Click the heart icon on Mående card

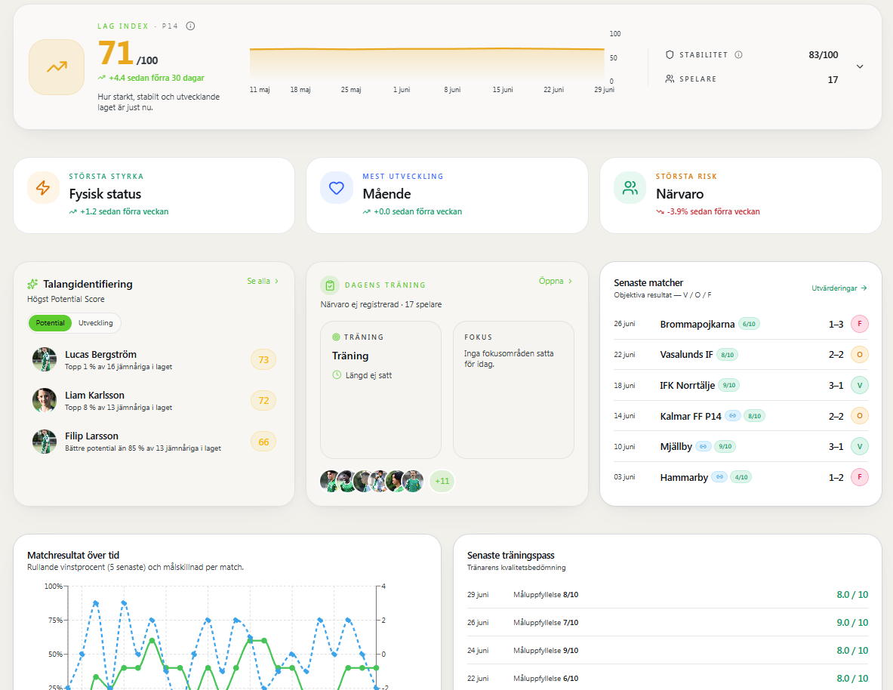(x=337, y=187)
